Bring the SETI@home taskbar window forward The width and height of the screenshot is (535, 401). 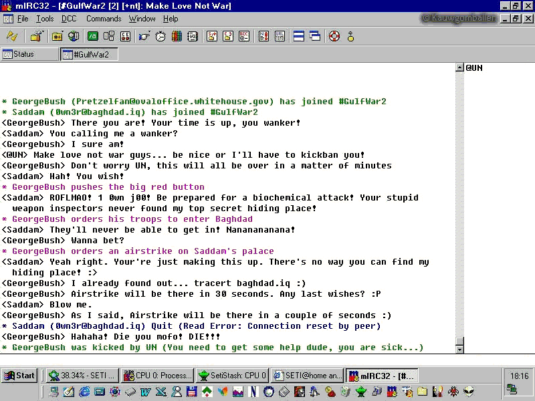306,375
